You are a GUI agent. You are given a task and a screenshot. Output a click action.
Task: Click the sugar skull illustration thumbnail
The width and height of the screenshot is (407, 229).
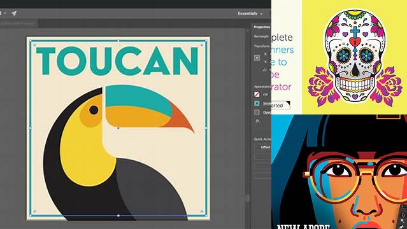click(355, 57)
